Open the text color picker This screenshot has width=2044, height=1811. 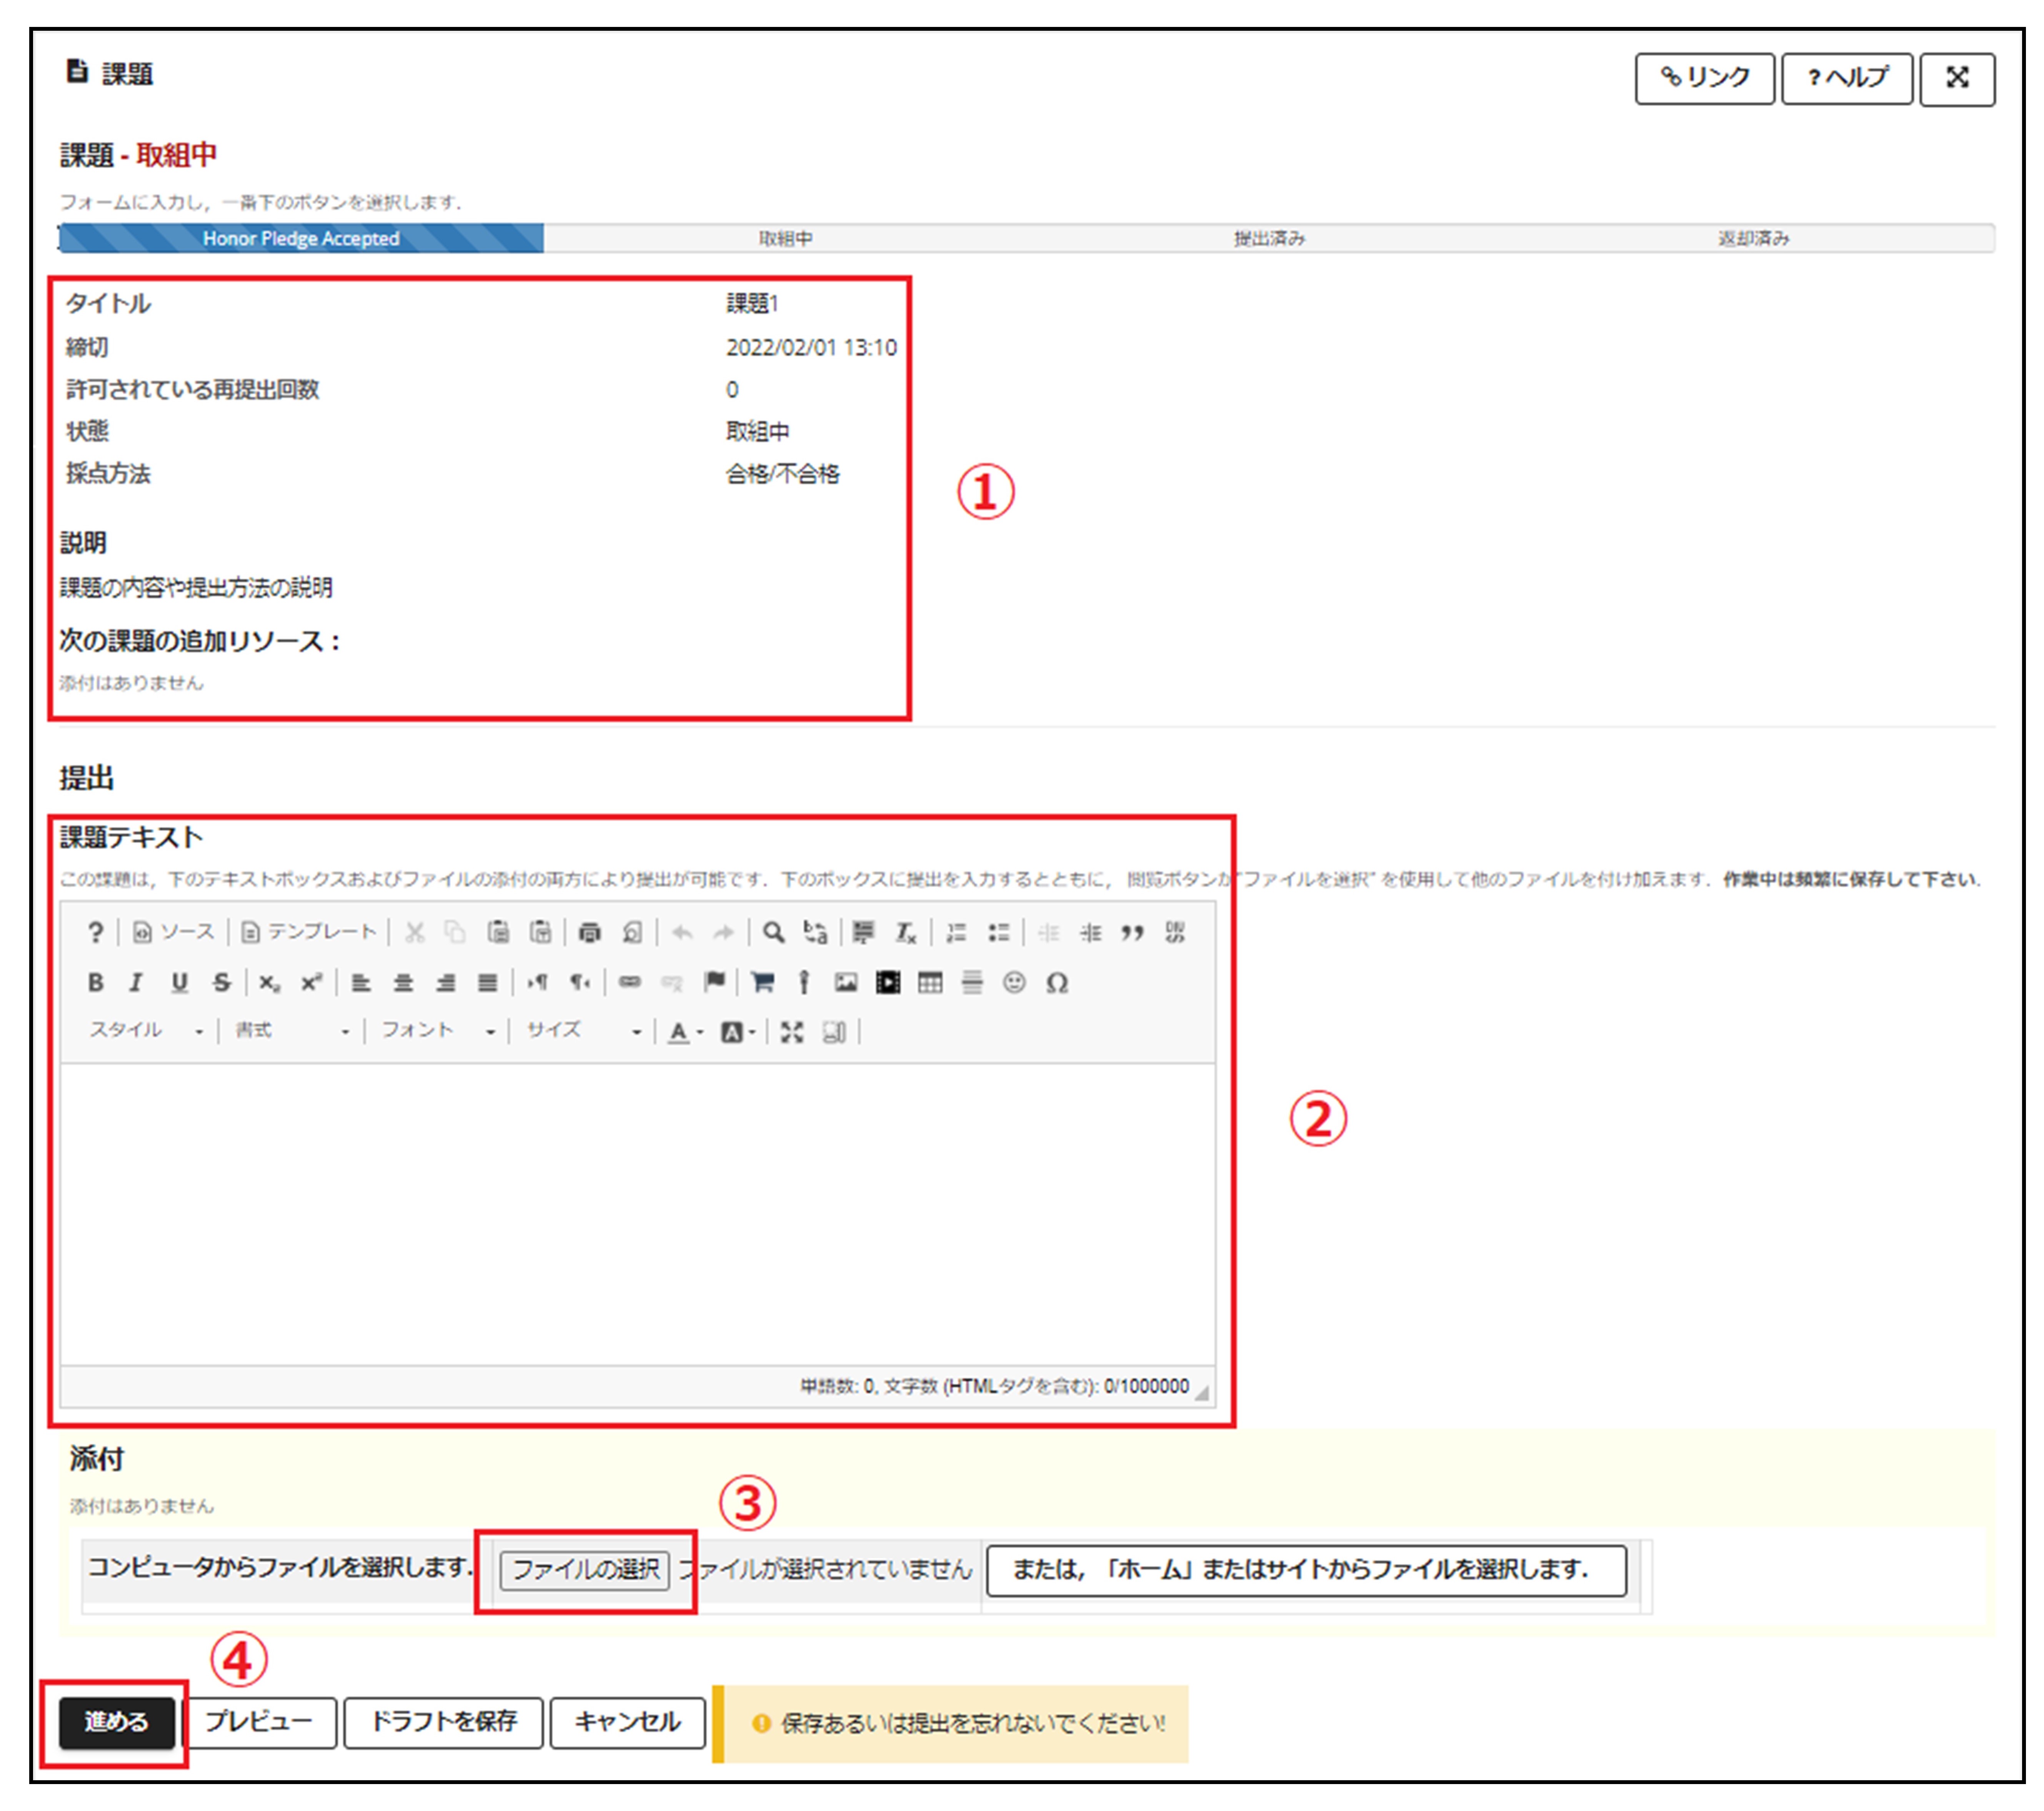(686, 1032)
